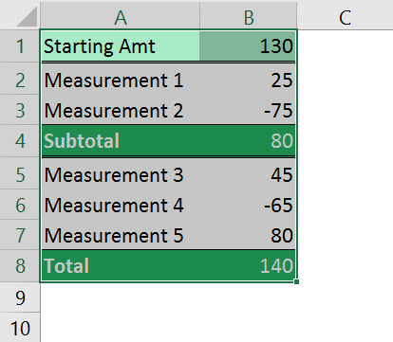Select row 4 header
The width and height of the screenshot is (393, 342).
click(20, 141)
